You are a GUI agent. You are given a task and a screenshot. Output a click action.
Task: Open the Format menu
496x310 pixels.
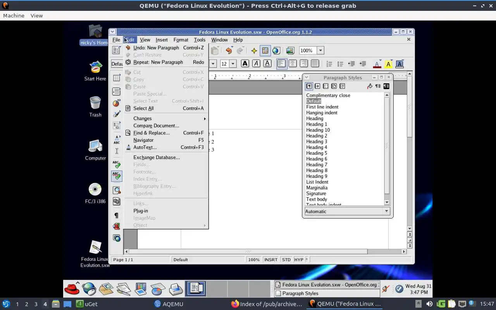click(181, 40)
